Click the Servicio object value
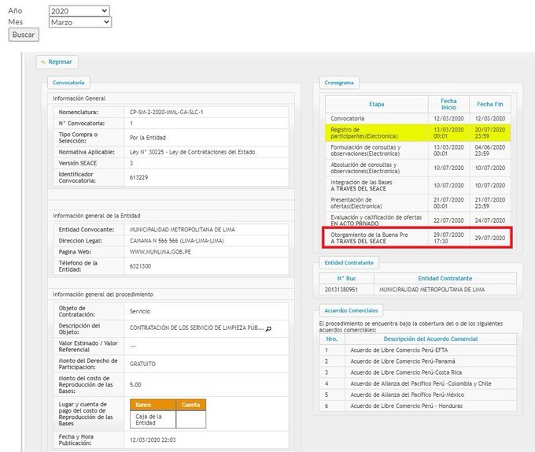 pyautogui.click(x=140, y=311)
